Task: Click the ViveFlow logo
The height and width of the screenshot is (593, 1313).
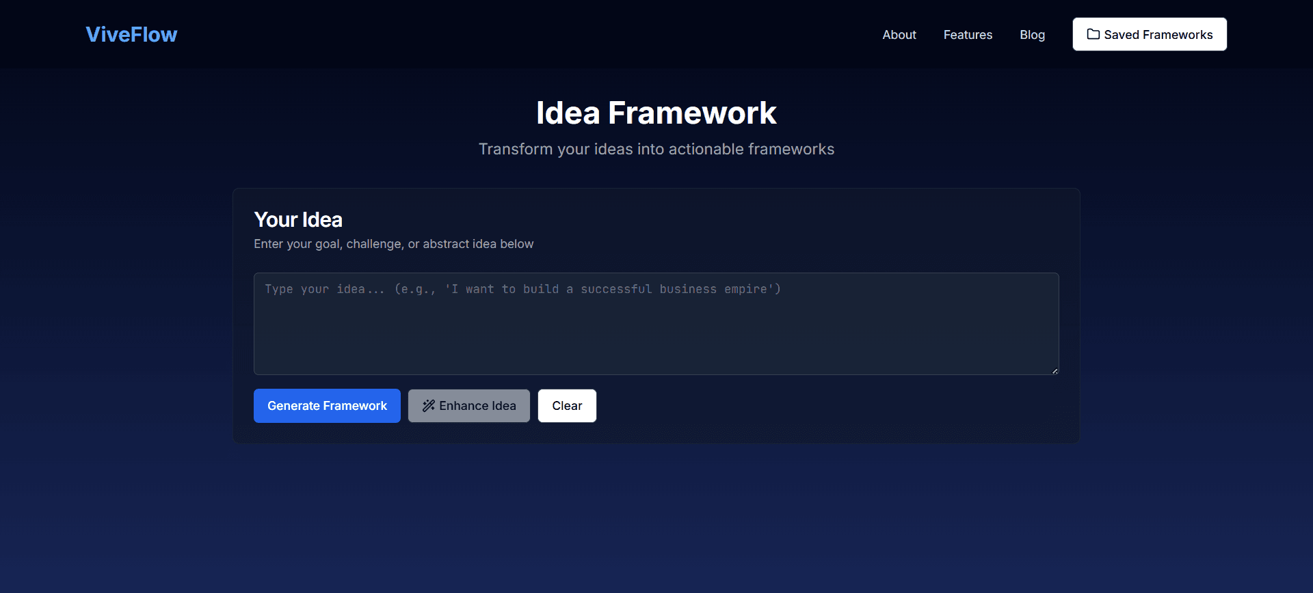Action: [x=131, y=34]
